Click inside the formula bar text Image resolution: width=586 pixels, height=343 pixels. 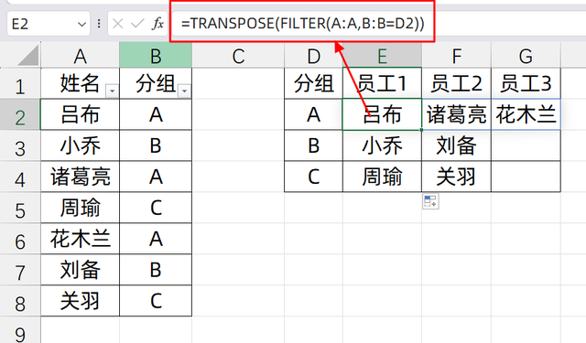pyautogui.click(x=303, y=24)
